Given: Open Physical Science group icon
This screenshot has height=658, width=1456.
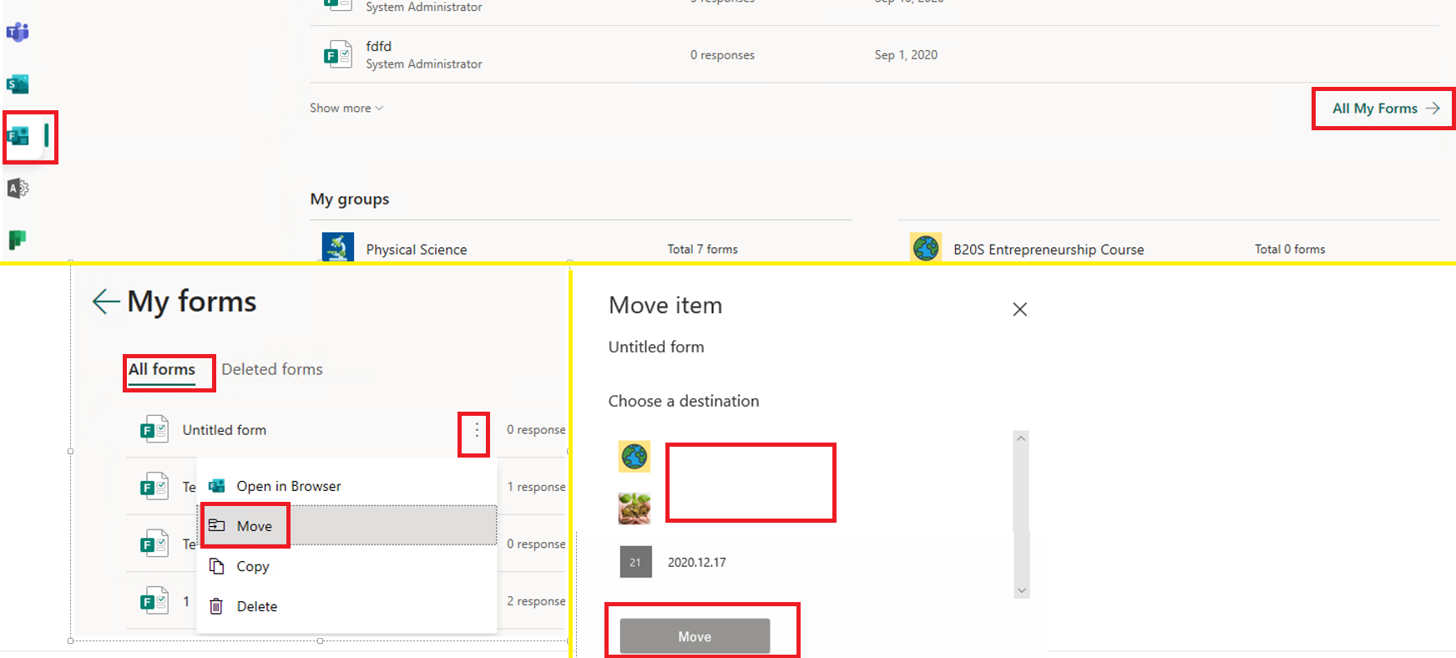Looking at the screenshot, I should pos(338,249).
